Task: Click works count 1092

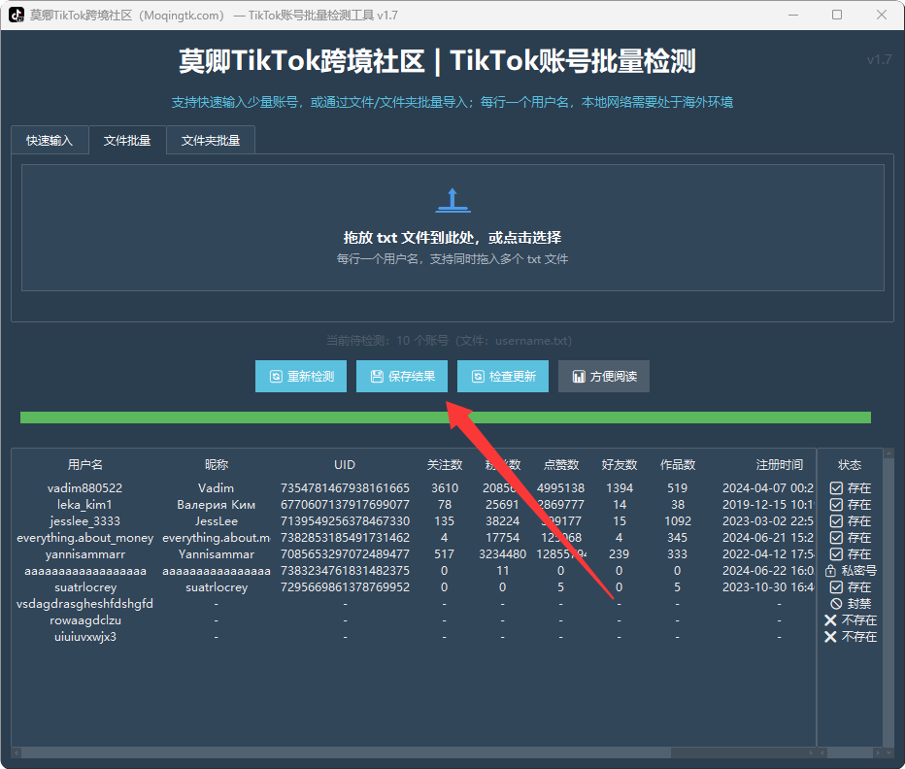Action: point(678,521)
